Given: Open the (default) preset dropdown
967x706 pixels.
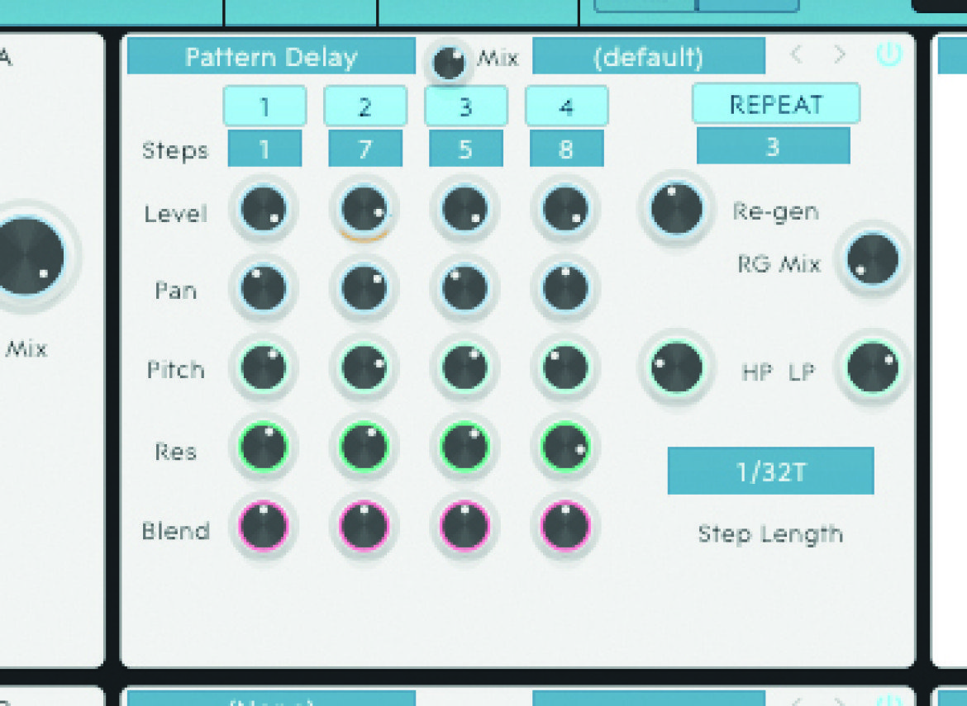Looking at the screenshot, I should 649,56.
